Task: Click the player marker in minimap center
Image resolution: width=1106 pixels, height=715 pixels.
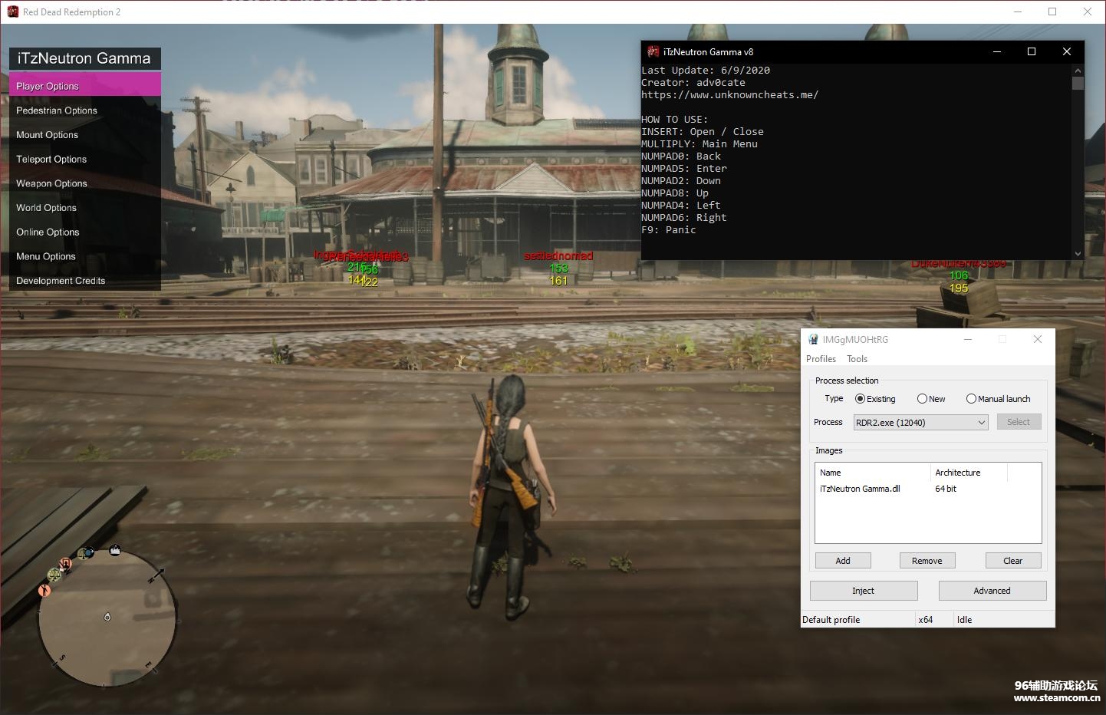Action: [107, 617]
